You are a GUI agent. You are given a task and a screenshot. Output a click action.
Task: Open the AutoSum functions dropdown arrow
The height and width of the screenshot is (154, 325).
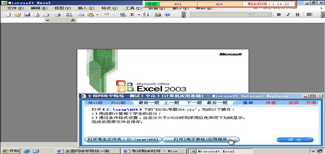point(139,15)
